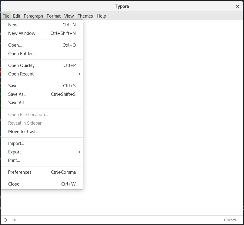Viewport: 244px width, 225px height.
Task: Select Import... from the File menu
Action: (42, 143)
